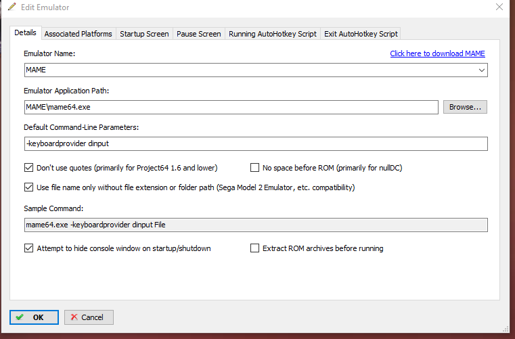Open the Exit AutoHotkey Script tab

361,34
